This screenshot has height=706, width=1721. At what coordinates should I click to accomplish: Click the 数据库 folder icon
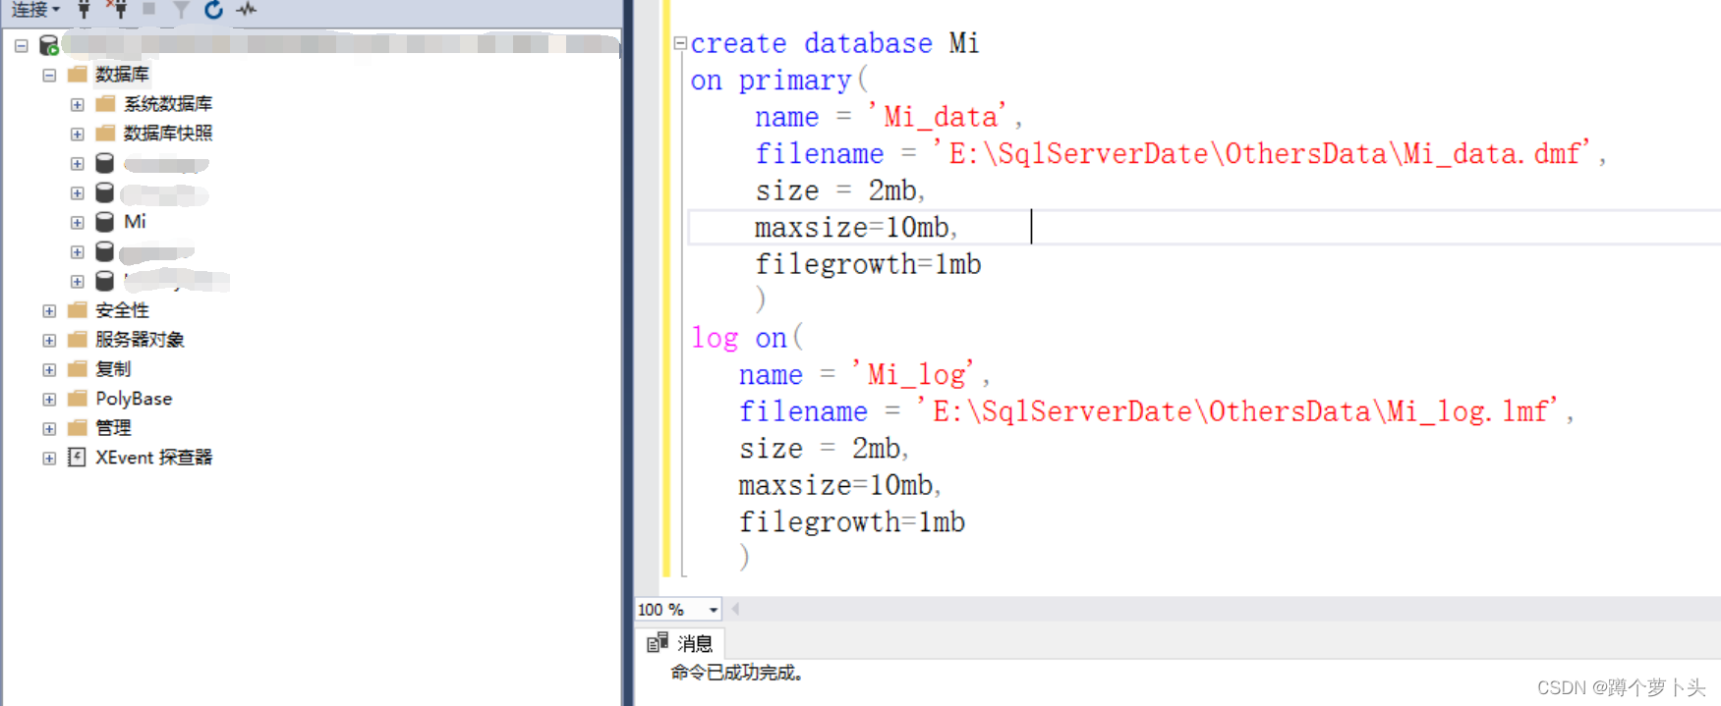[x=78, y=75]
